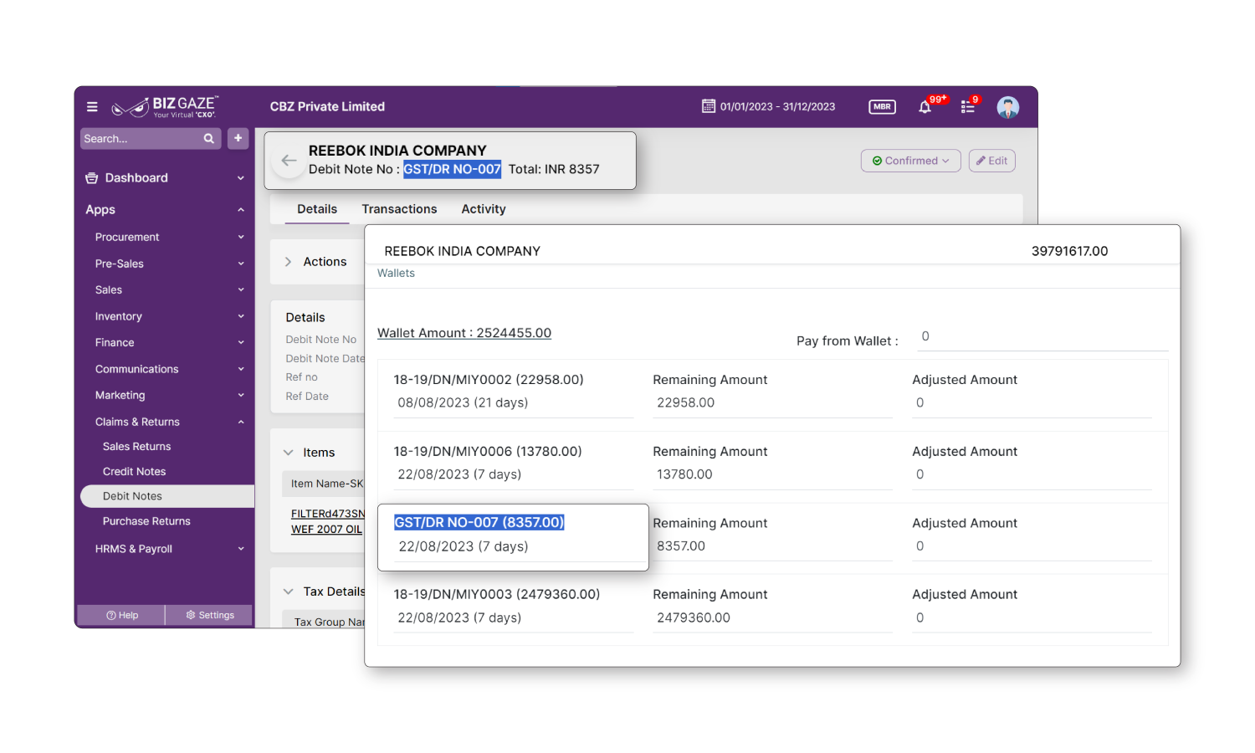
Task: Expand the Communications menu
Action: (x=241, y=369)
